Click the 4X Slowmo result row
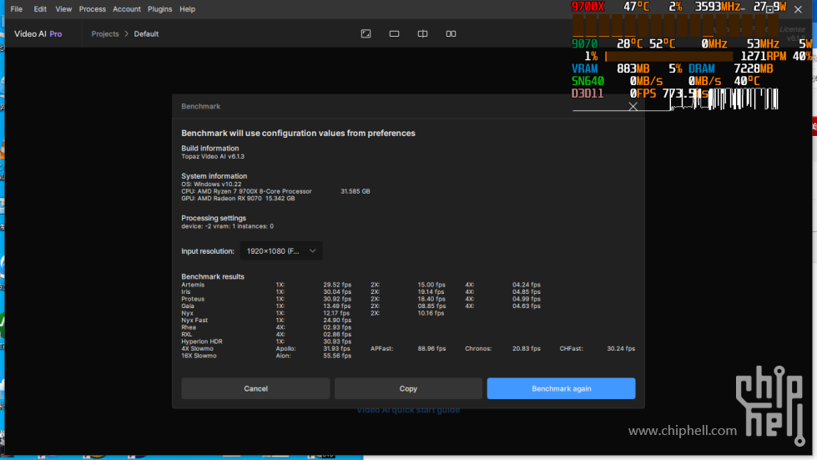This screenshot has height=460, width=817. pos(408,348)
